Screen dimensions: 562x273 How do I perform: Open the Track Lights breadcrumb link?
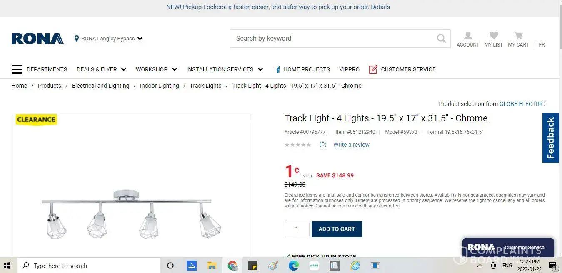coord(205,86)
